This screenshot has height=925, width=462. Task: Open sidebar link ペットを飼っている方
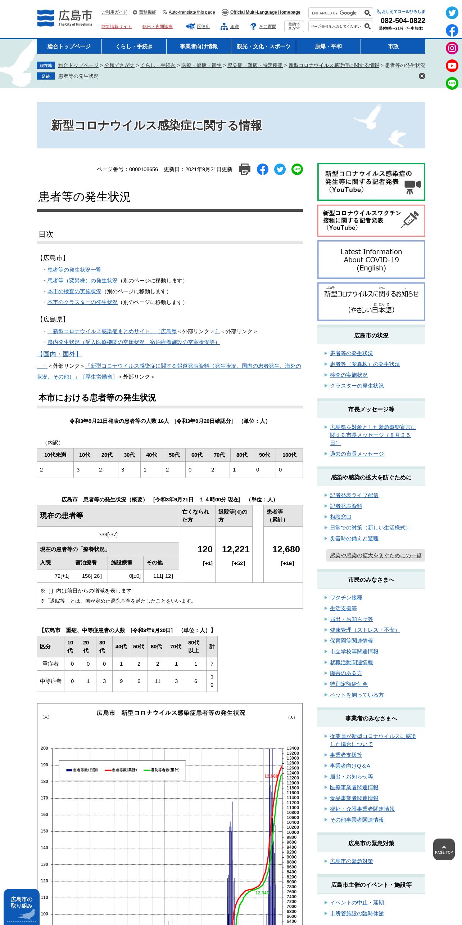coord(357,695)
